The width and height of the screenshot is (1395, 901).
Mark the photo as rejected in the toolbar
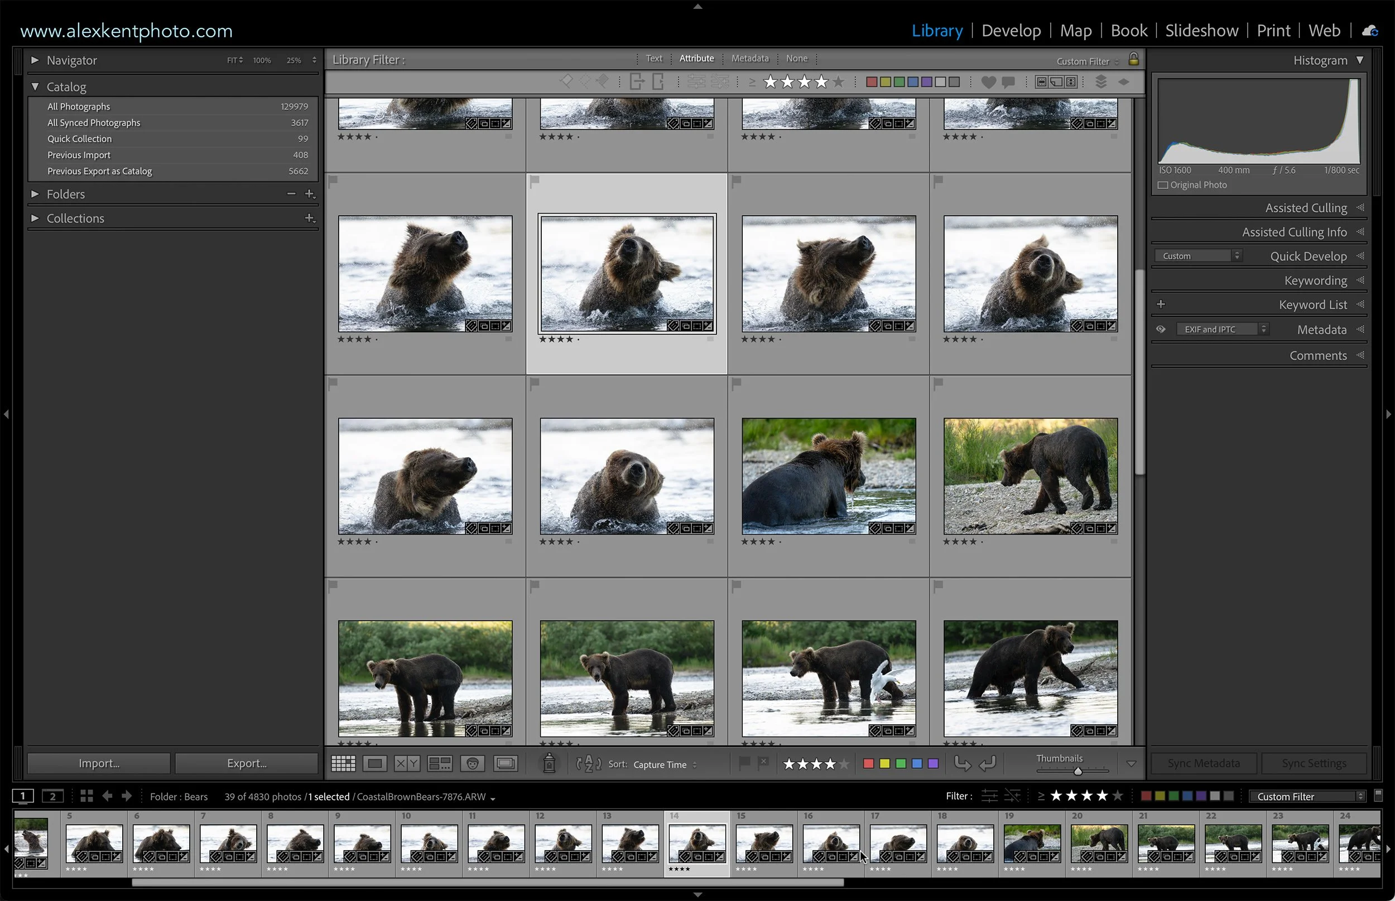(763, 763)
